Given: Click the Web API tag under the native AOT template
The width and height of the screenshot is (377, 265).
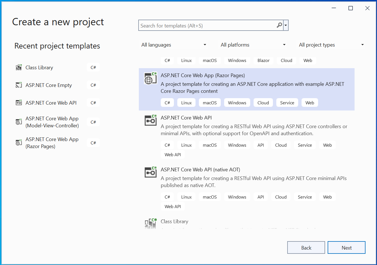Looking at the screenshot, I should point(173,206).
